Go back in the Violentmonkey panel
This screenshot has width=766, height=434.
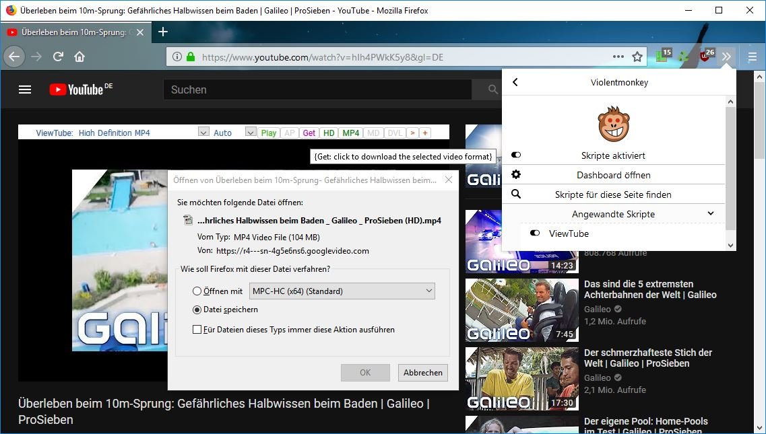point(515,82)
